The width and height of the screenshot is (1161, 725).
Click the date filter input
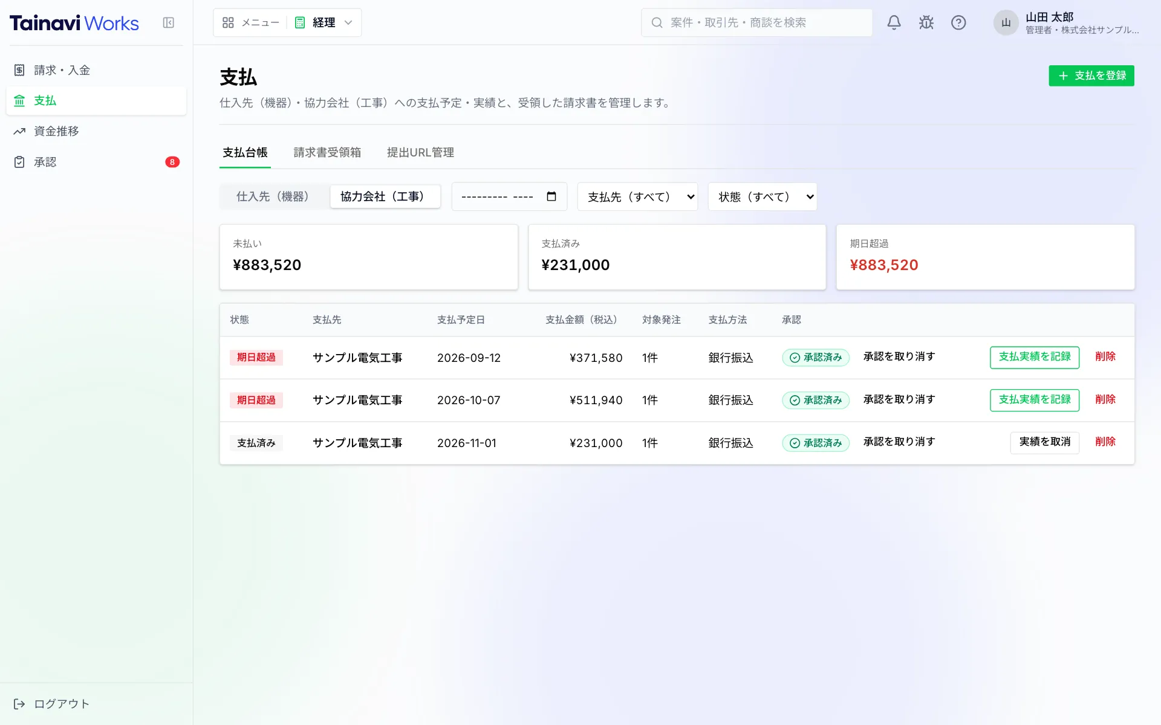509,196
